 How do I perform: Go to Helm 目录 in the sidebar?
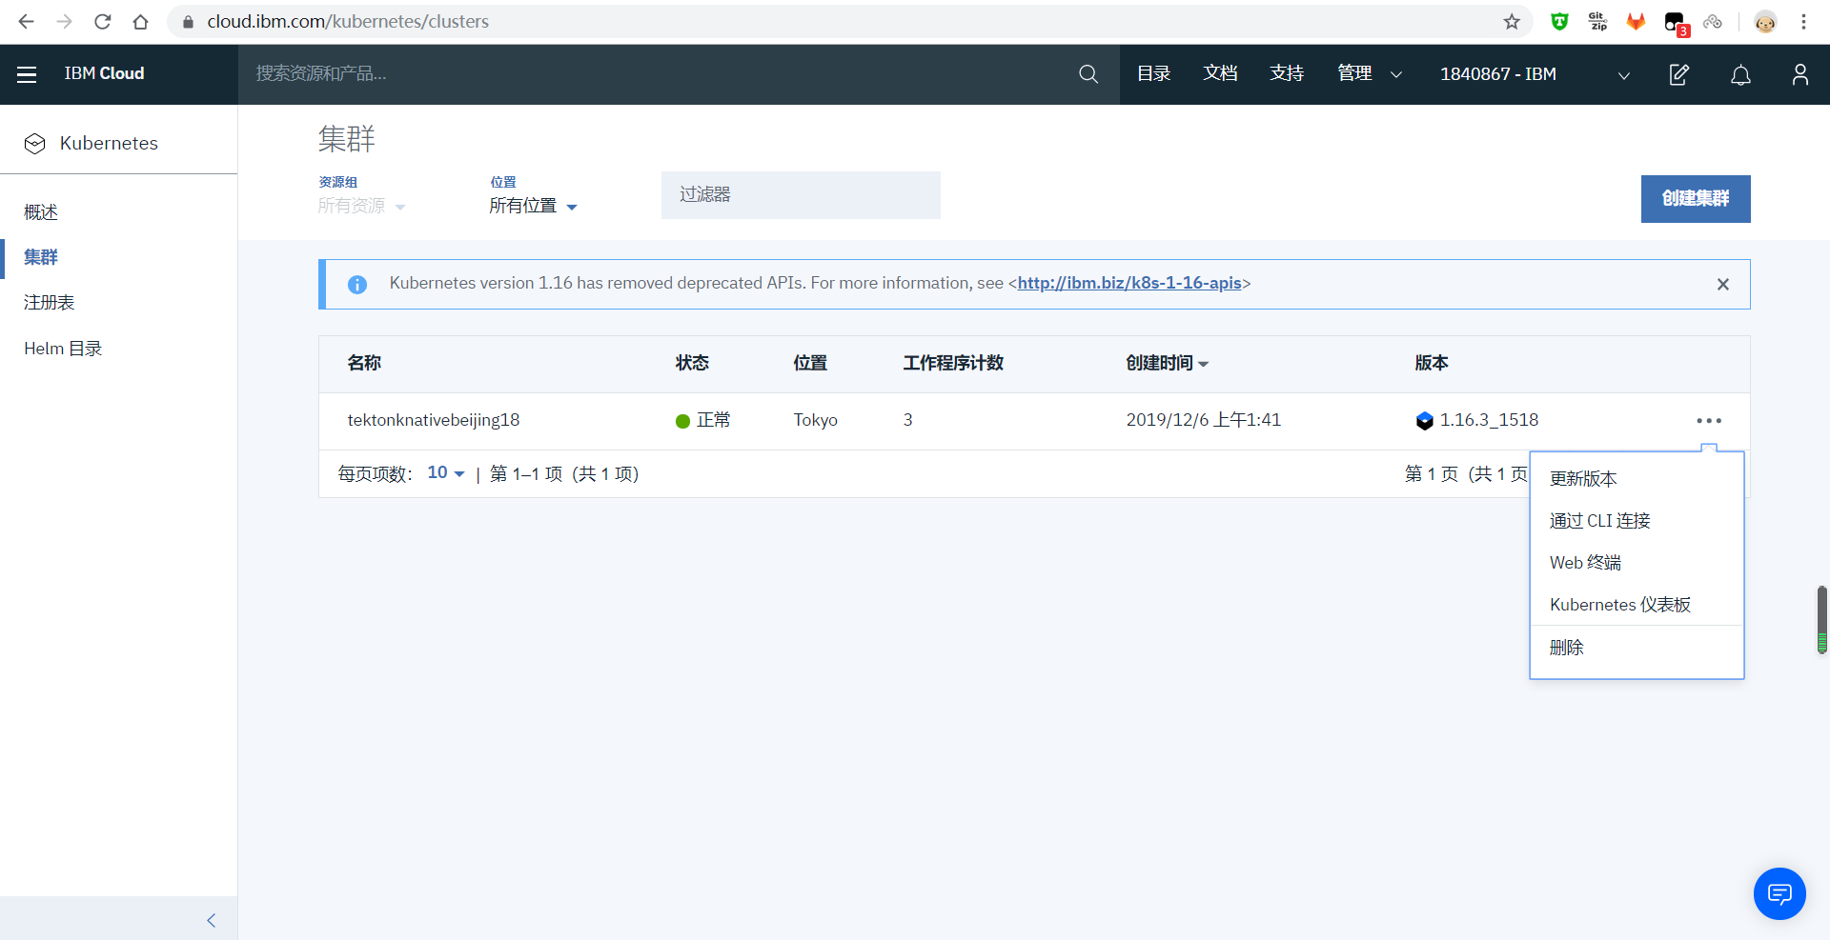point(63,349)
